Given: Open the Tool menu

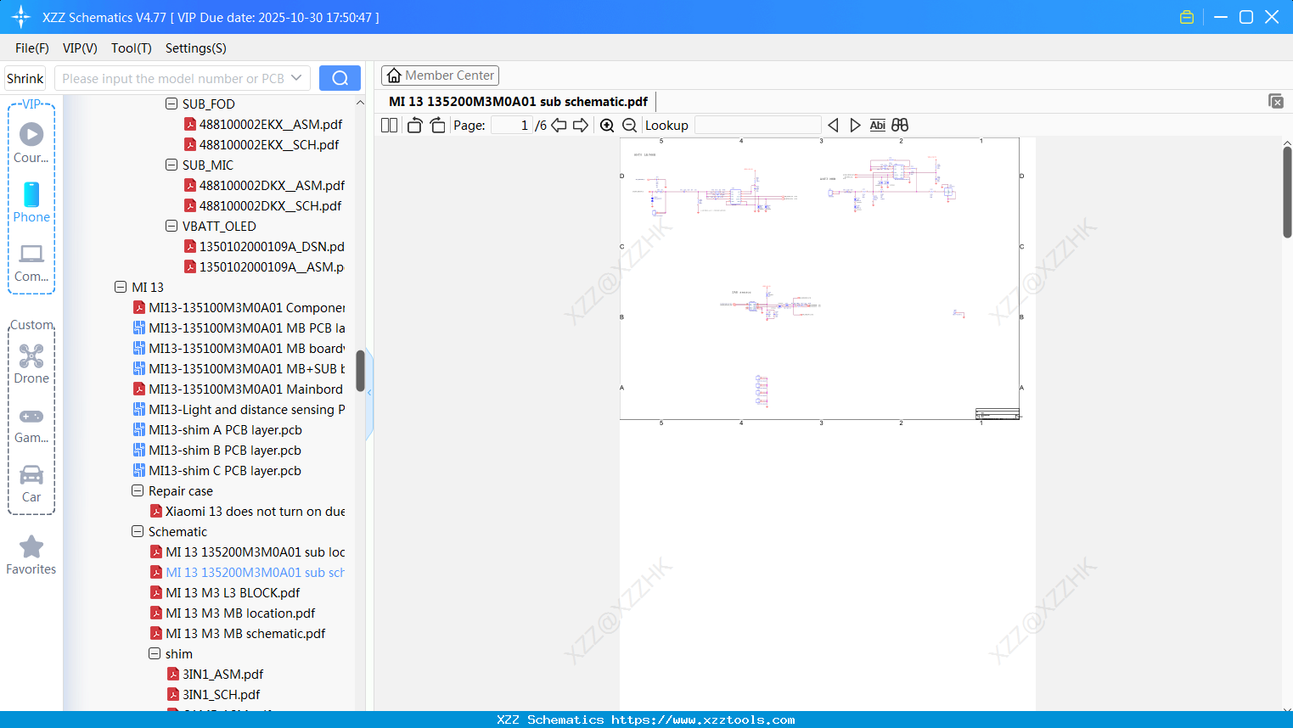Looking at the screenshot, I should pyautogui.click(x=131, y=48).
